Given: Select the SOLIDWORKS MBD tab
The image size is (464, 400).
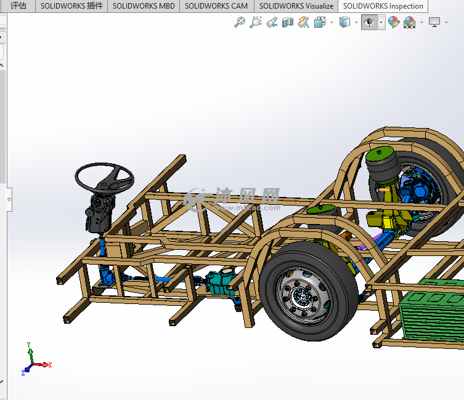Looking at the screenshot, I should [144, 6].
